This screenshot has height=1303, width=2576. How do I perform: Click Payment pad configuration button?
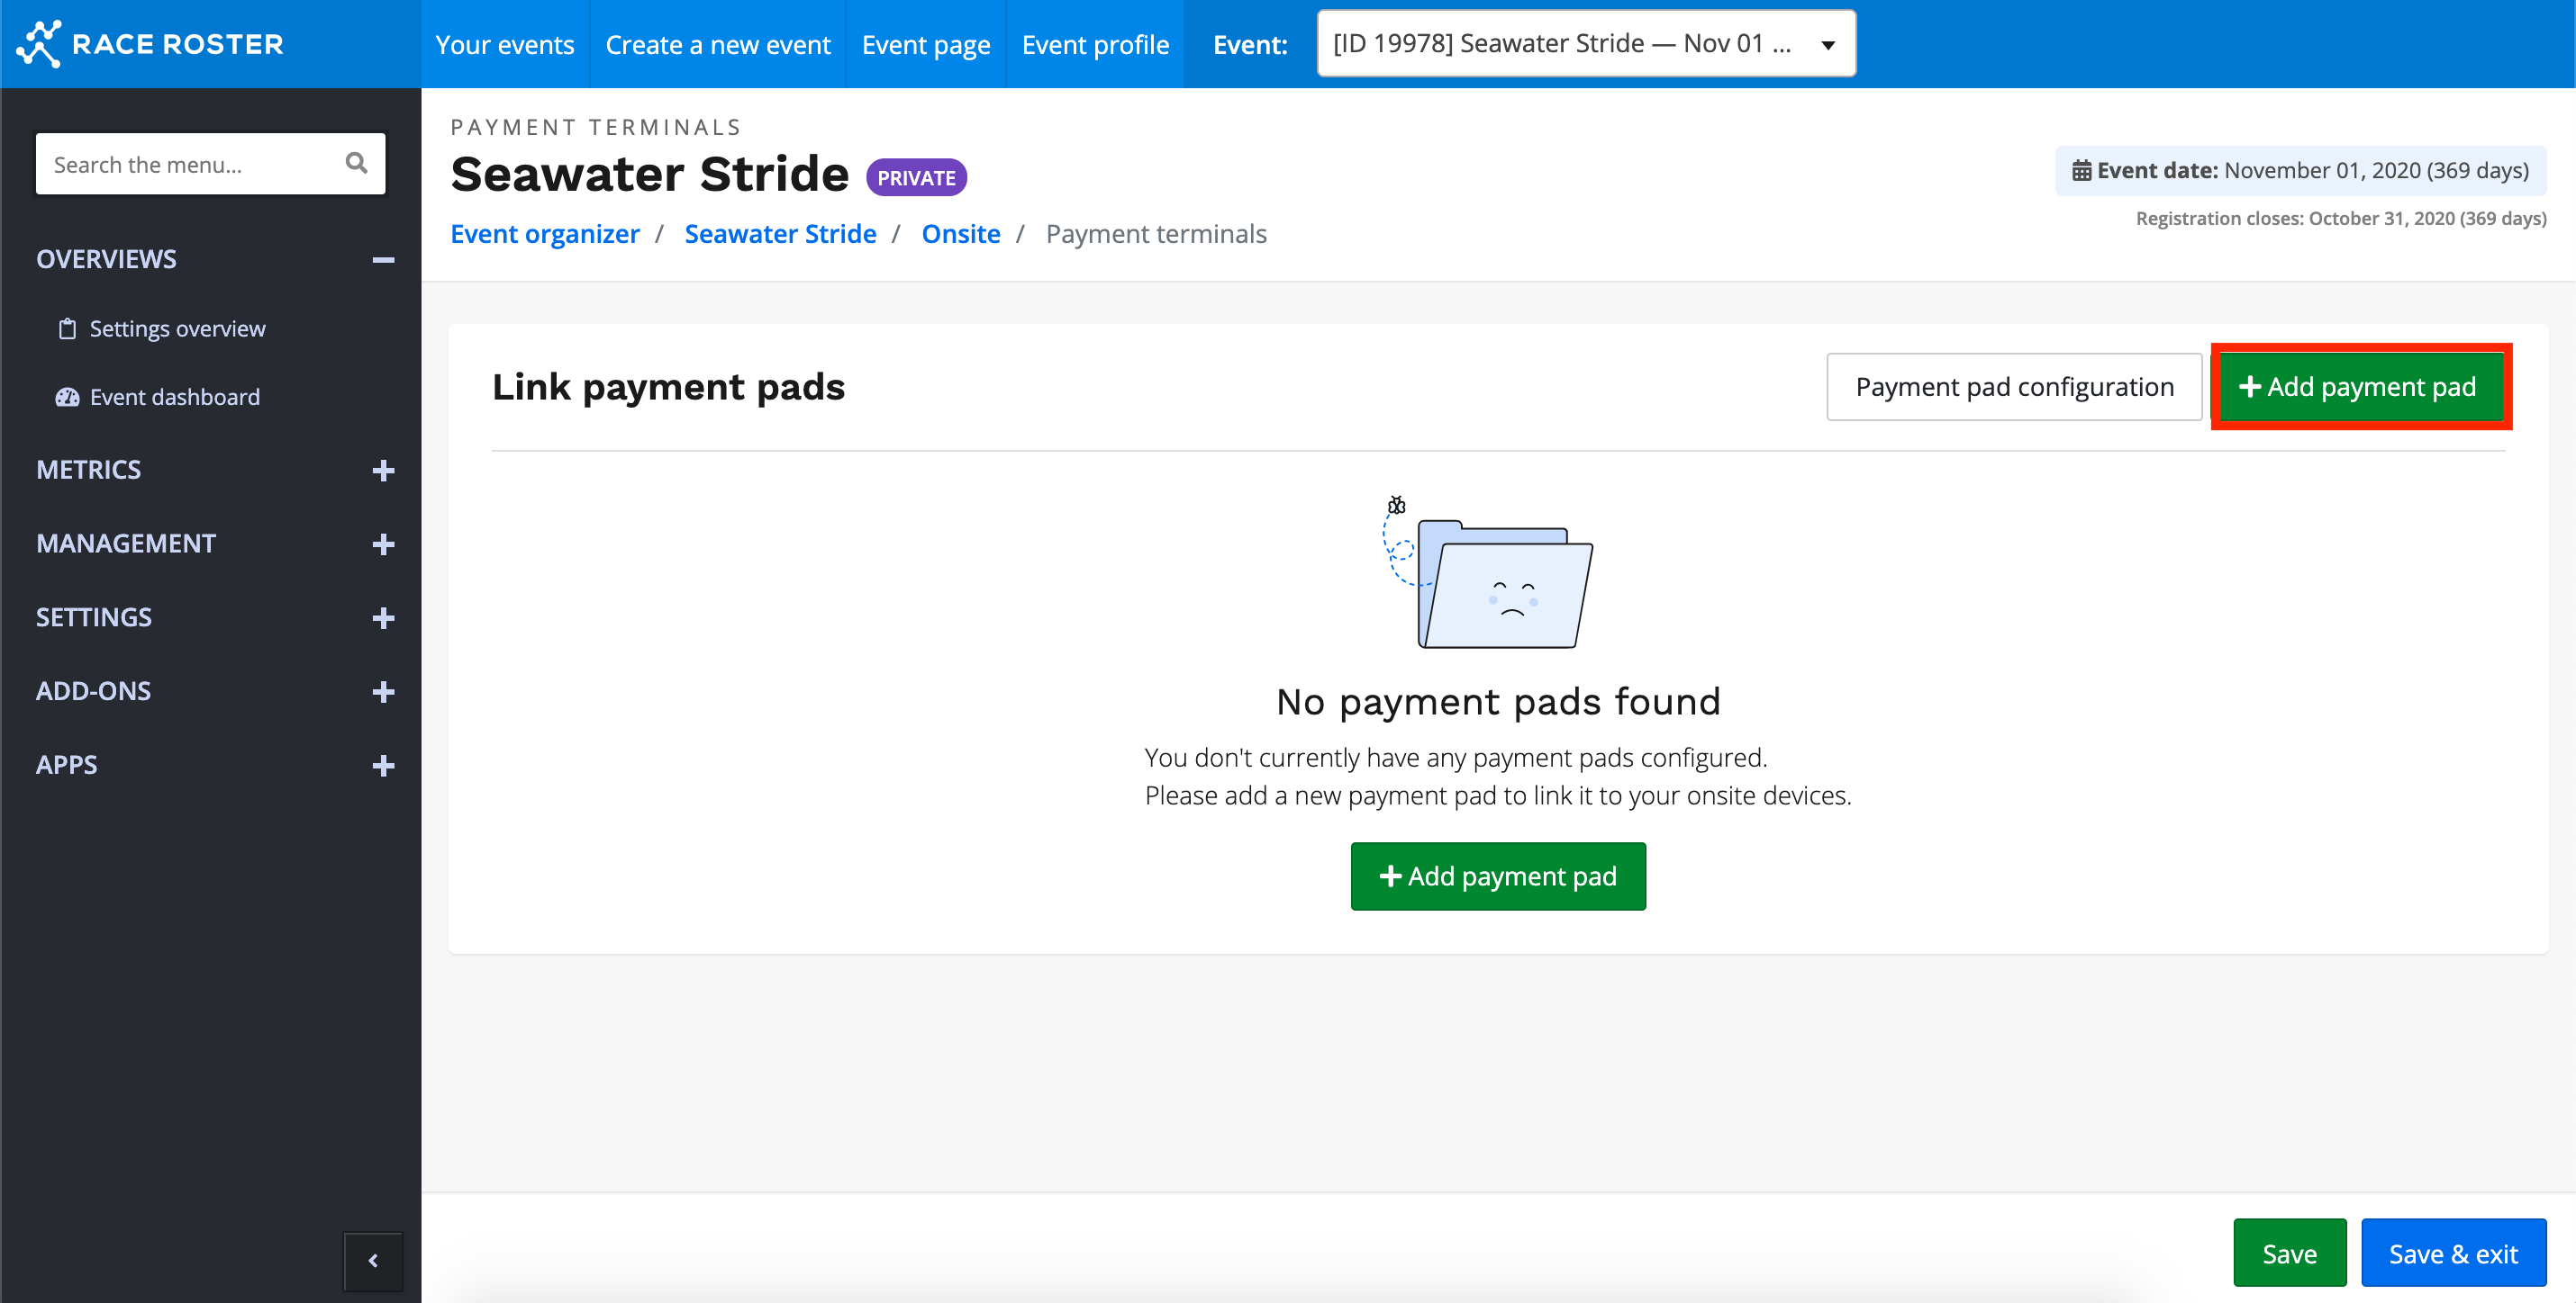[x=2013, y=387]
